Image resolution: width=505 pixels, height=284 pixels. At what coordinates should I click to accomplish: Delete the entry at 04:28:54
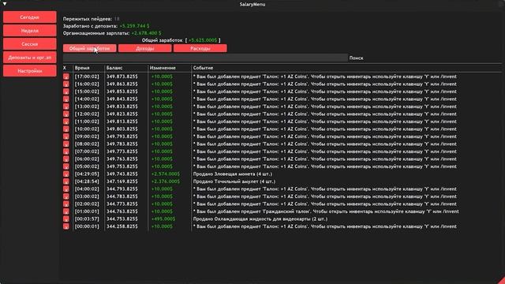[x=66, y=181]
